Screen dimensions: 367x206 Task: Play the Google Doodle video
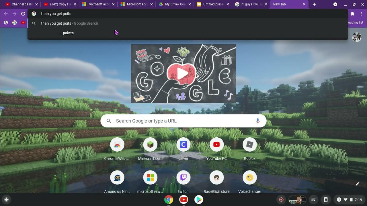(x=183, y=74)
